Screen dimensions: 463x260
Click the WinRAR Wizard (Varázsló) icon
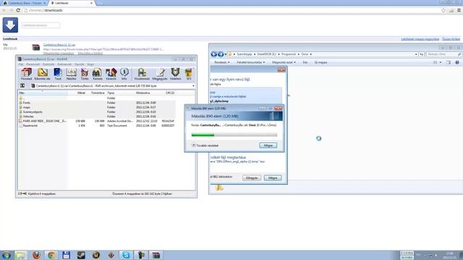[111, 74]
